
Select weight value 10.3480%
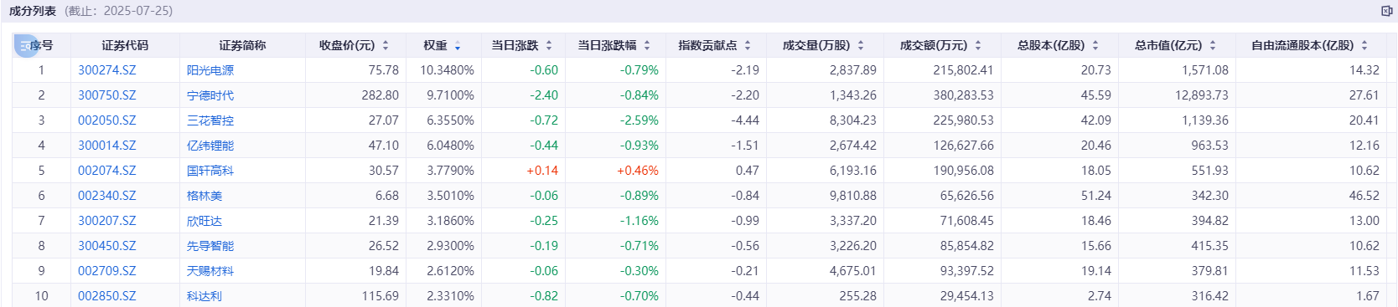[447, 70]
